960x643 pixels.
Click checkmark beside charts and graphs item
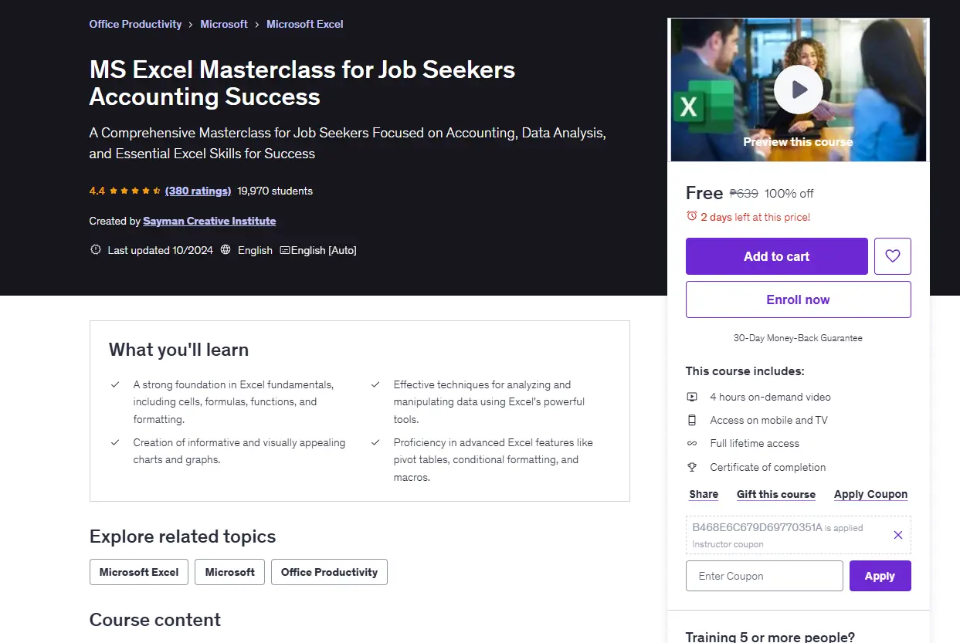(115, 442)
